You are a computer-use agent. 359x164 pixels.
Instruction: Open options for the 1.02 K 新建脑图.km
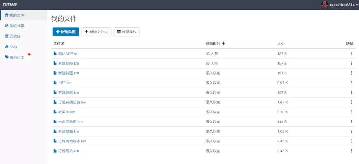pos(351,131)
